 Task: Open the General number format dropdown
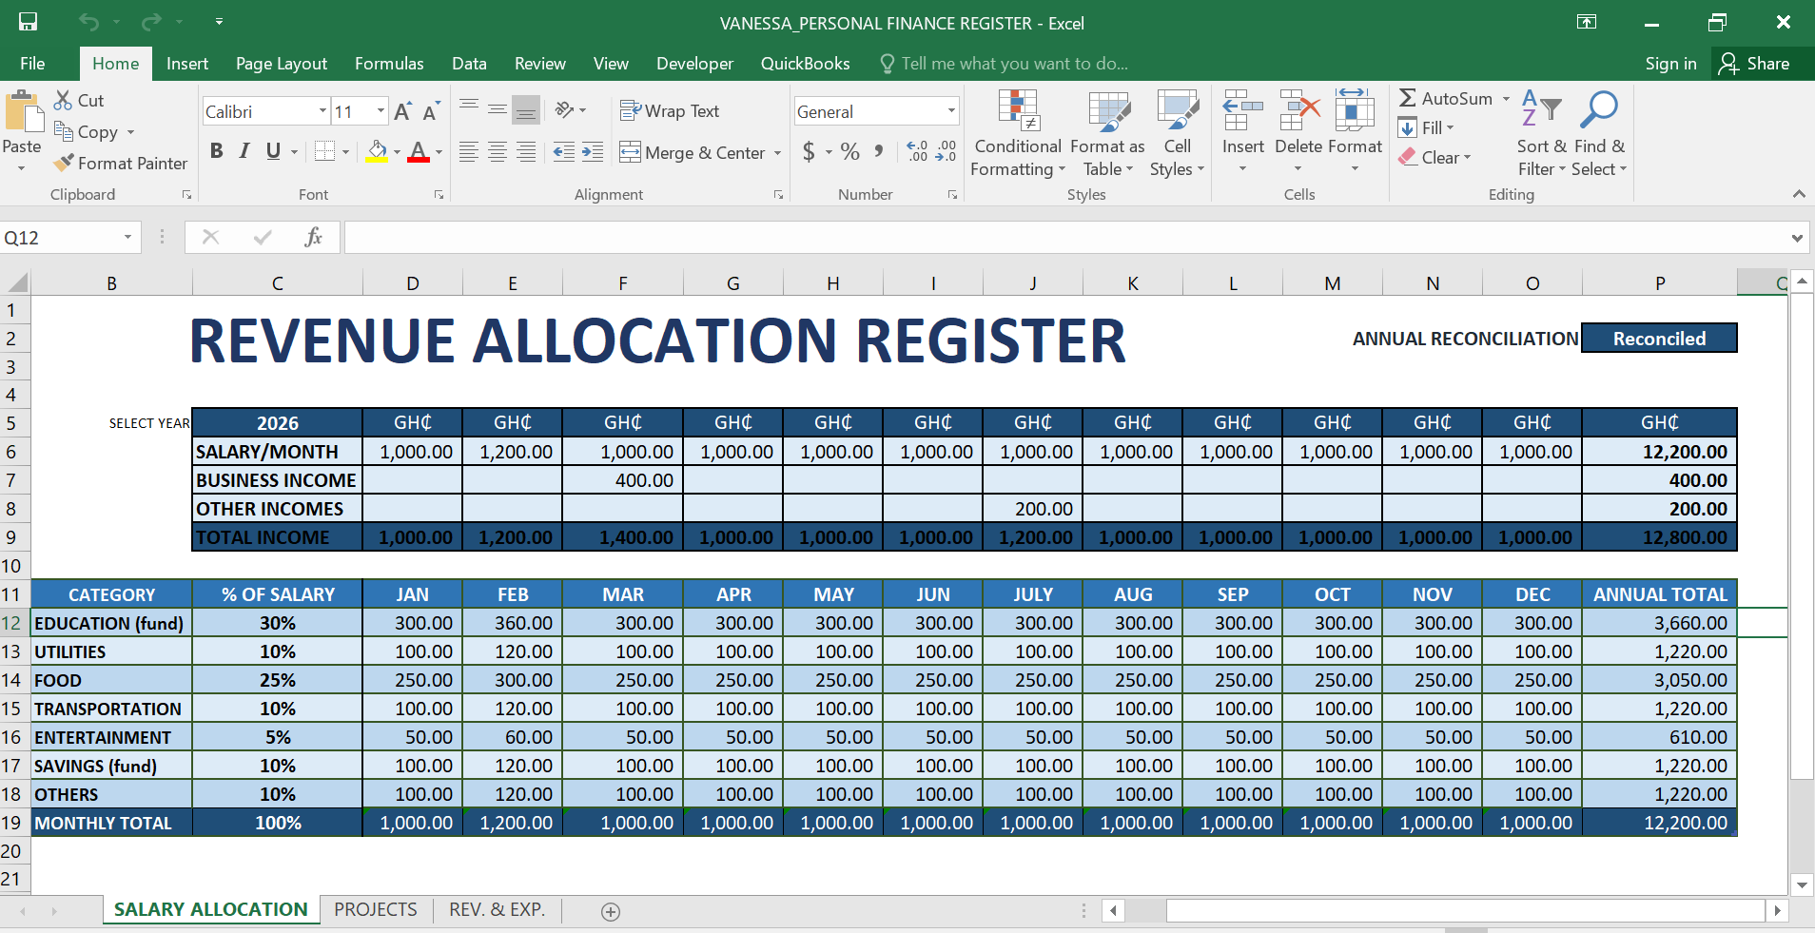[x=950, y=111]
